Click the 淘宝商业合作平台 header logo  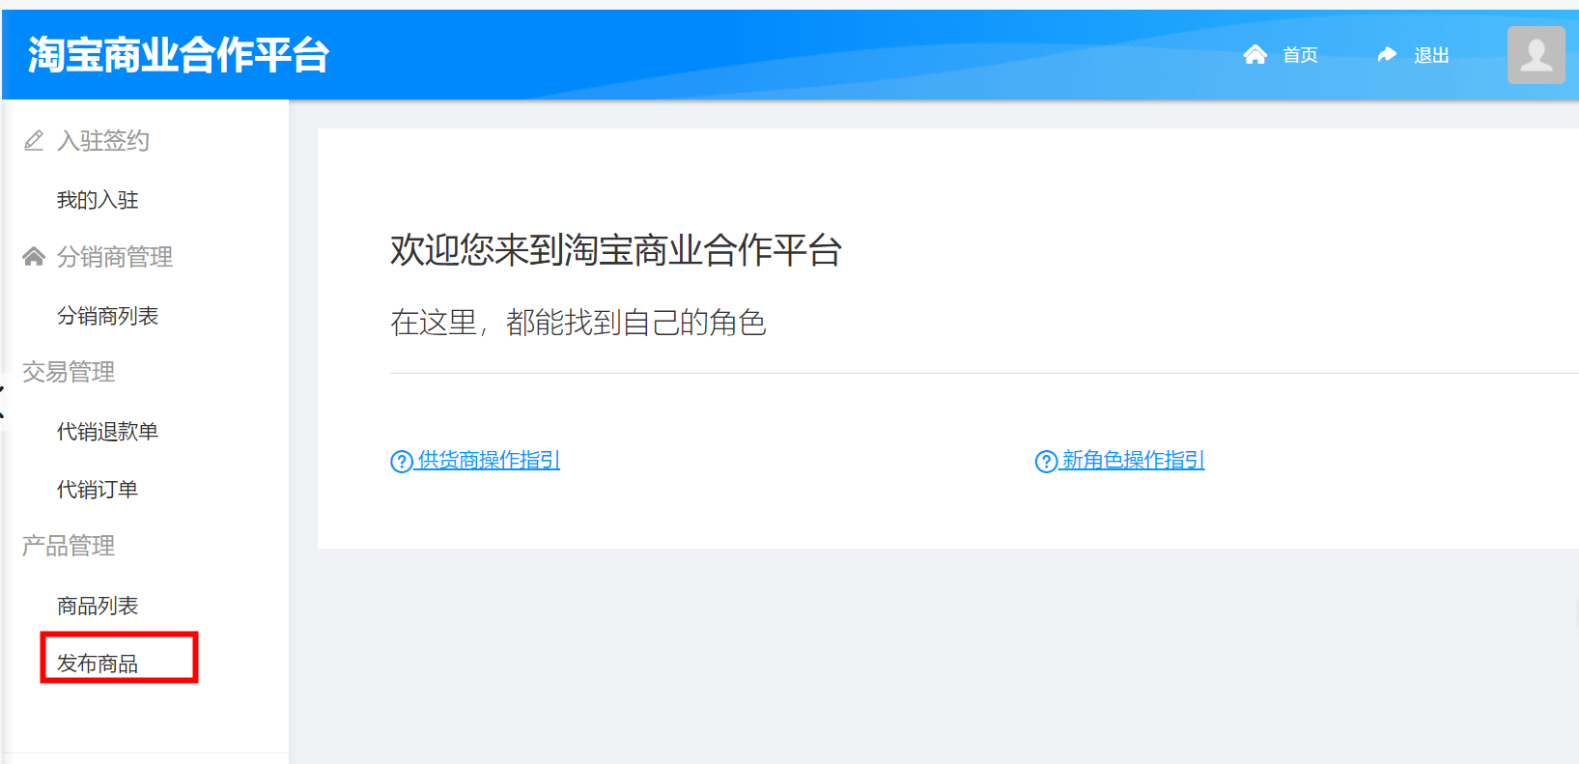pos(179,55)
